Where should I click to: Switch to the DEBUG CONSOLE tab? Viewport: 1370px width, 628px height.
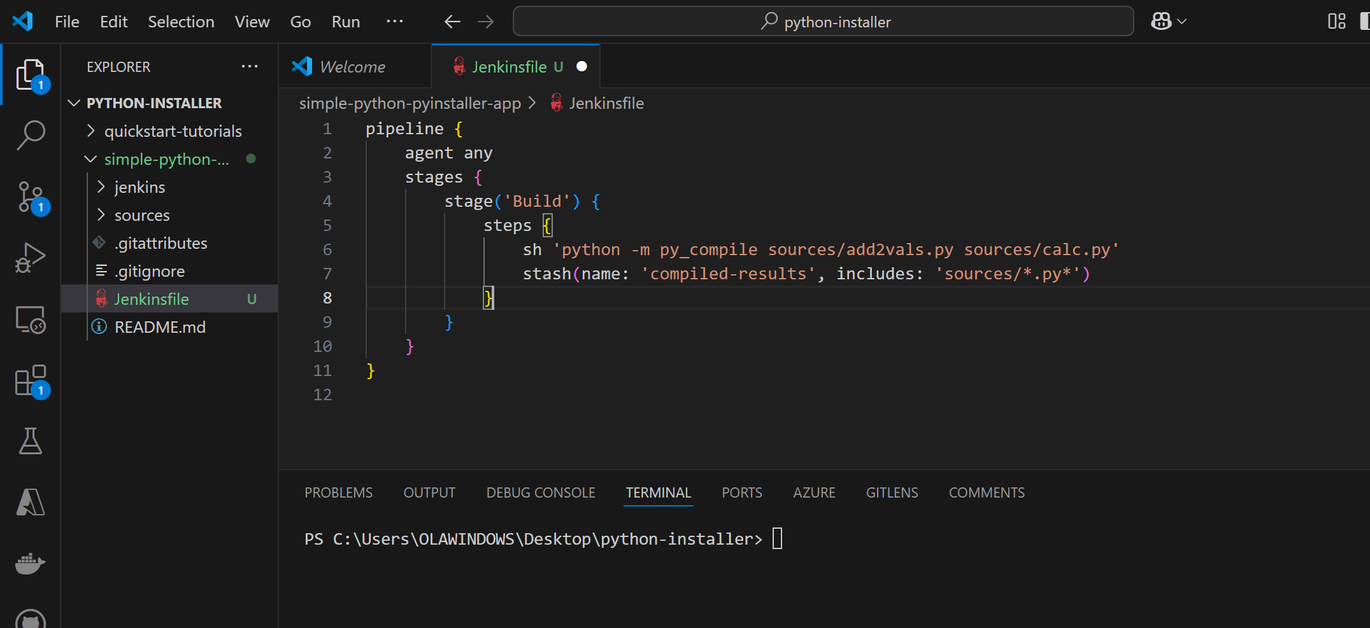click(x=541, y=492)
